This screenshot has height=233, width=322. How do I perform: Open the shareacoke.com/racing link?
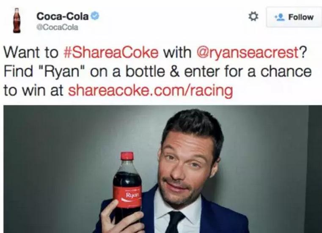151,91
